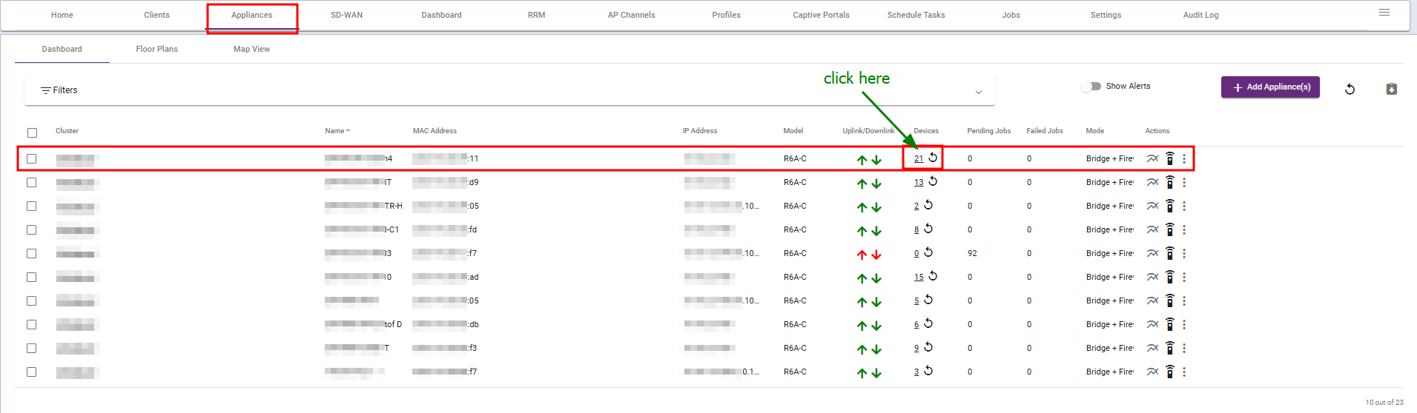
Task: Refresh the device count for the 6-device row
Action: point(928,323)
